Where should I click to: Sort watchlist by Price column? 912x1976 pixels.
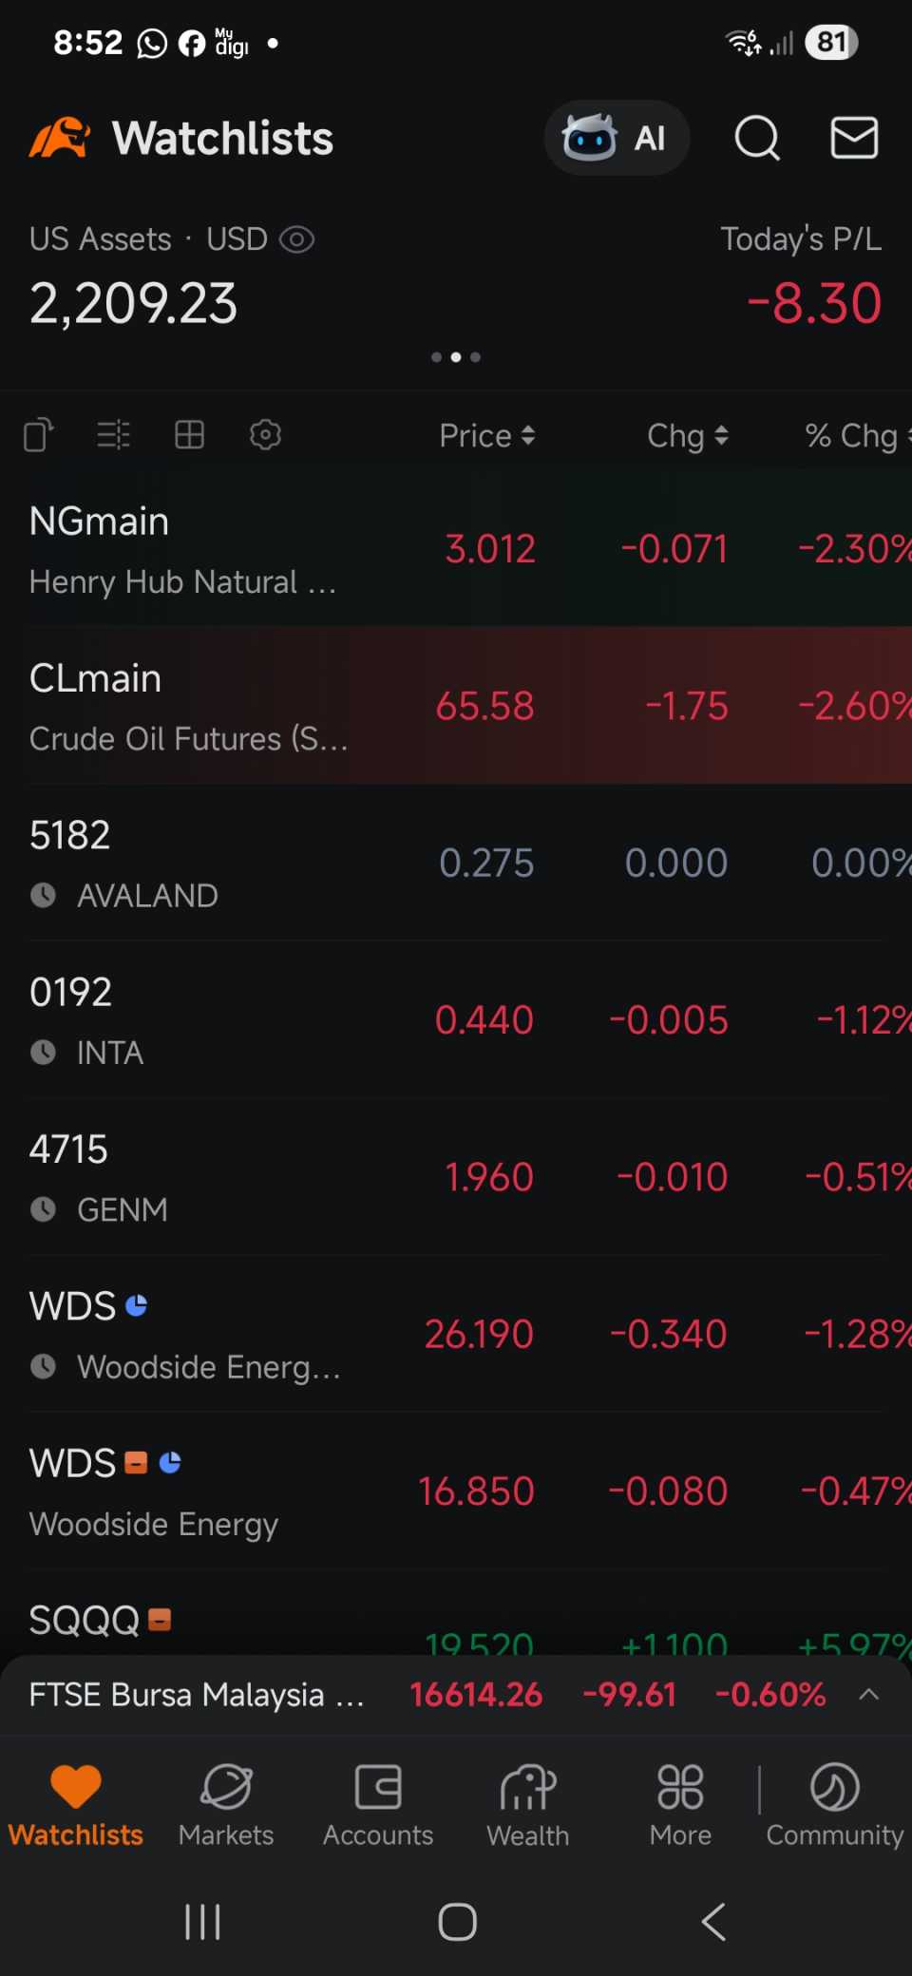coord(487,436)
